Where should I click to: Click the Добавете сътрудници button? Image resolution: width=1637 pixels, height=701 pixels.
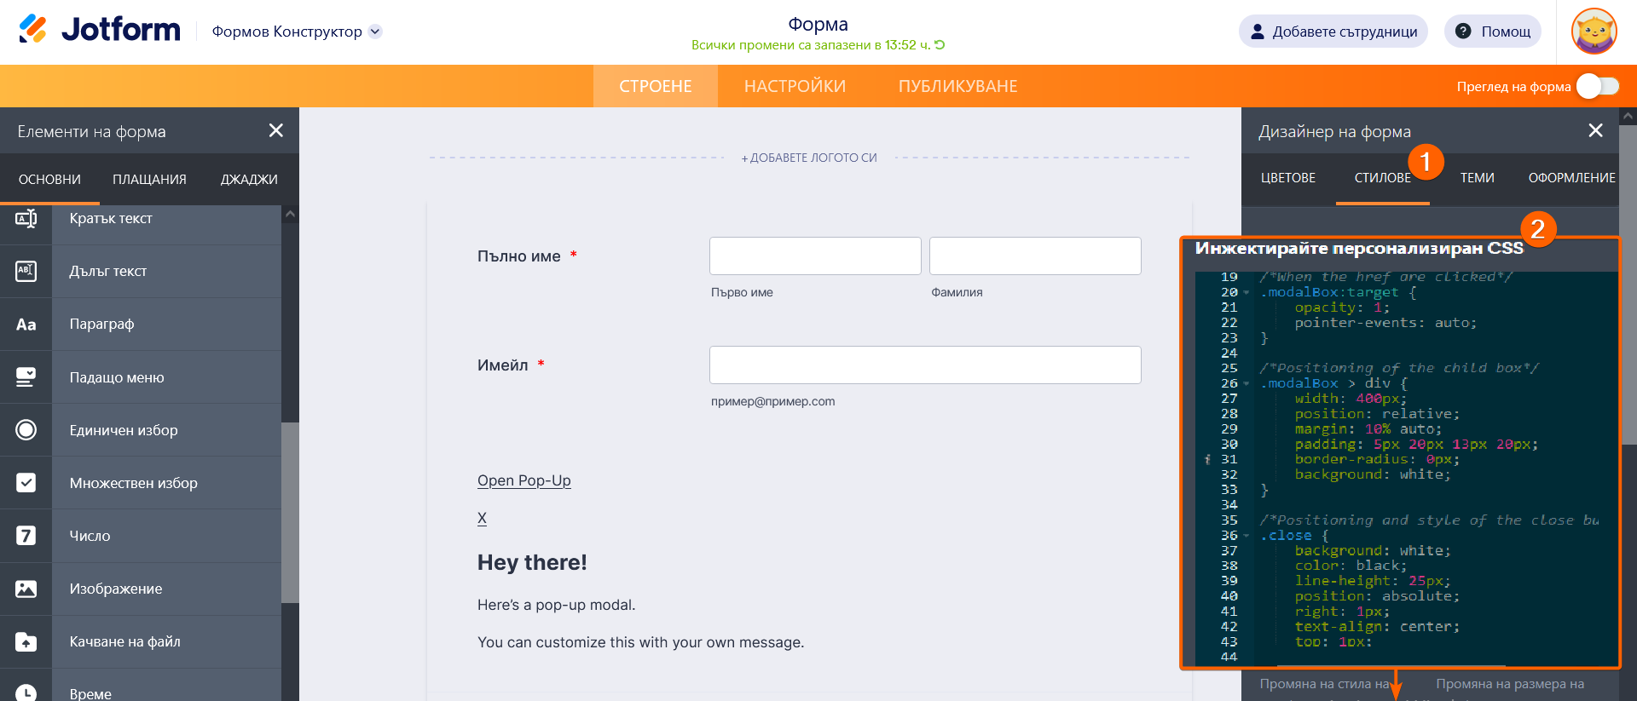pyautogui.click(x=1333, y=32)
